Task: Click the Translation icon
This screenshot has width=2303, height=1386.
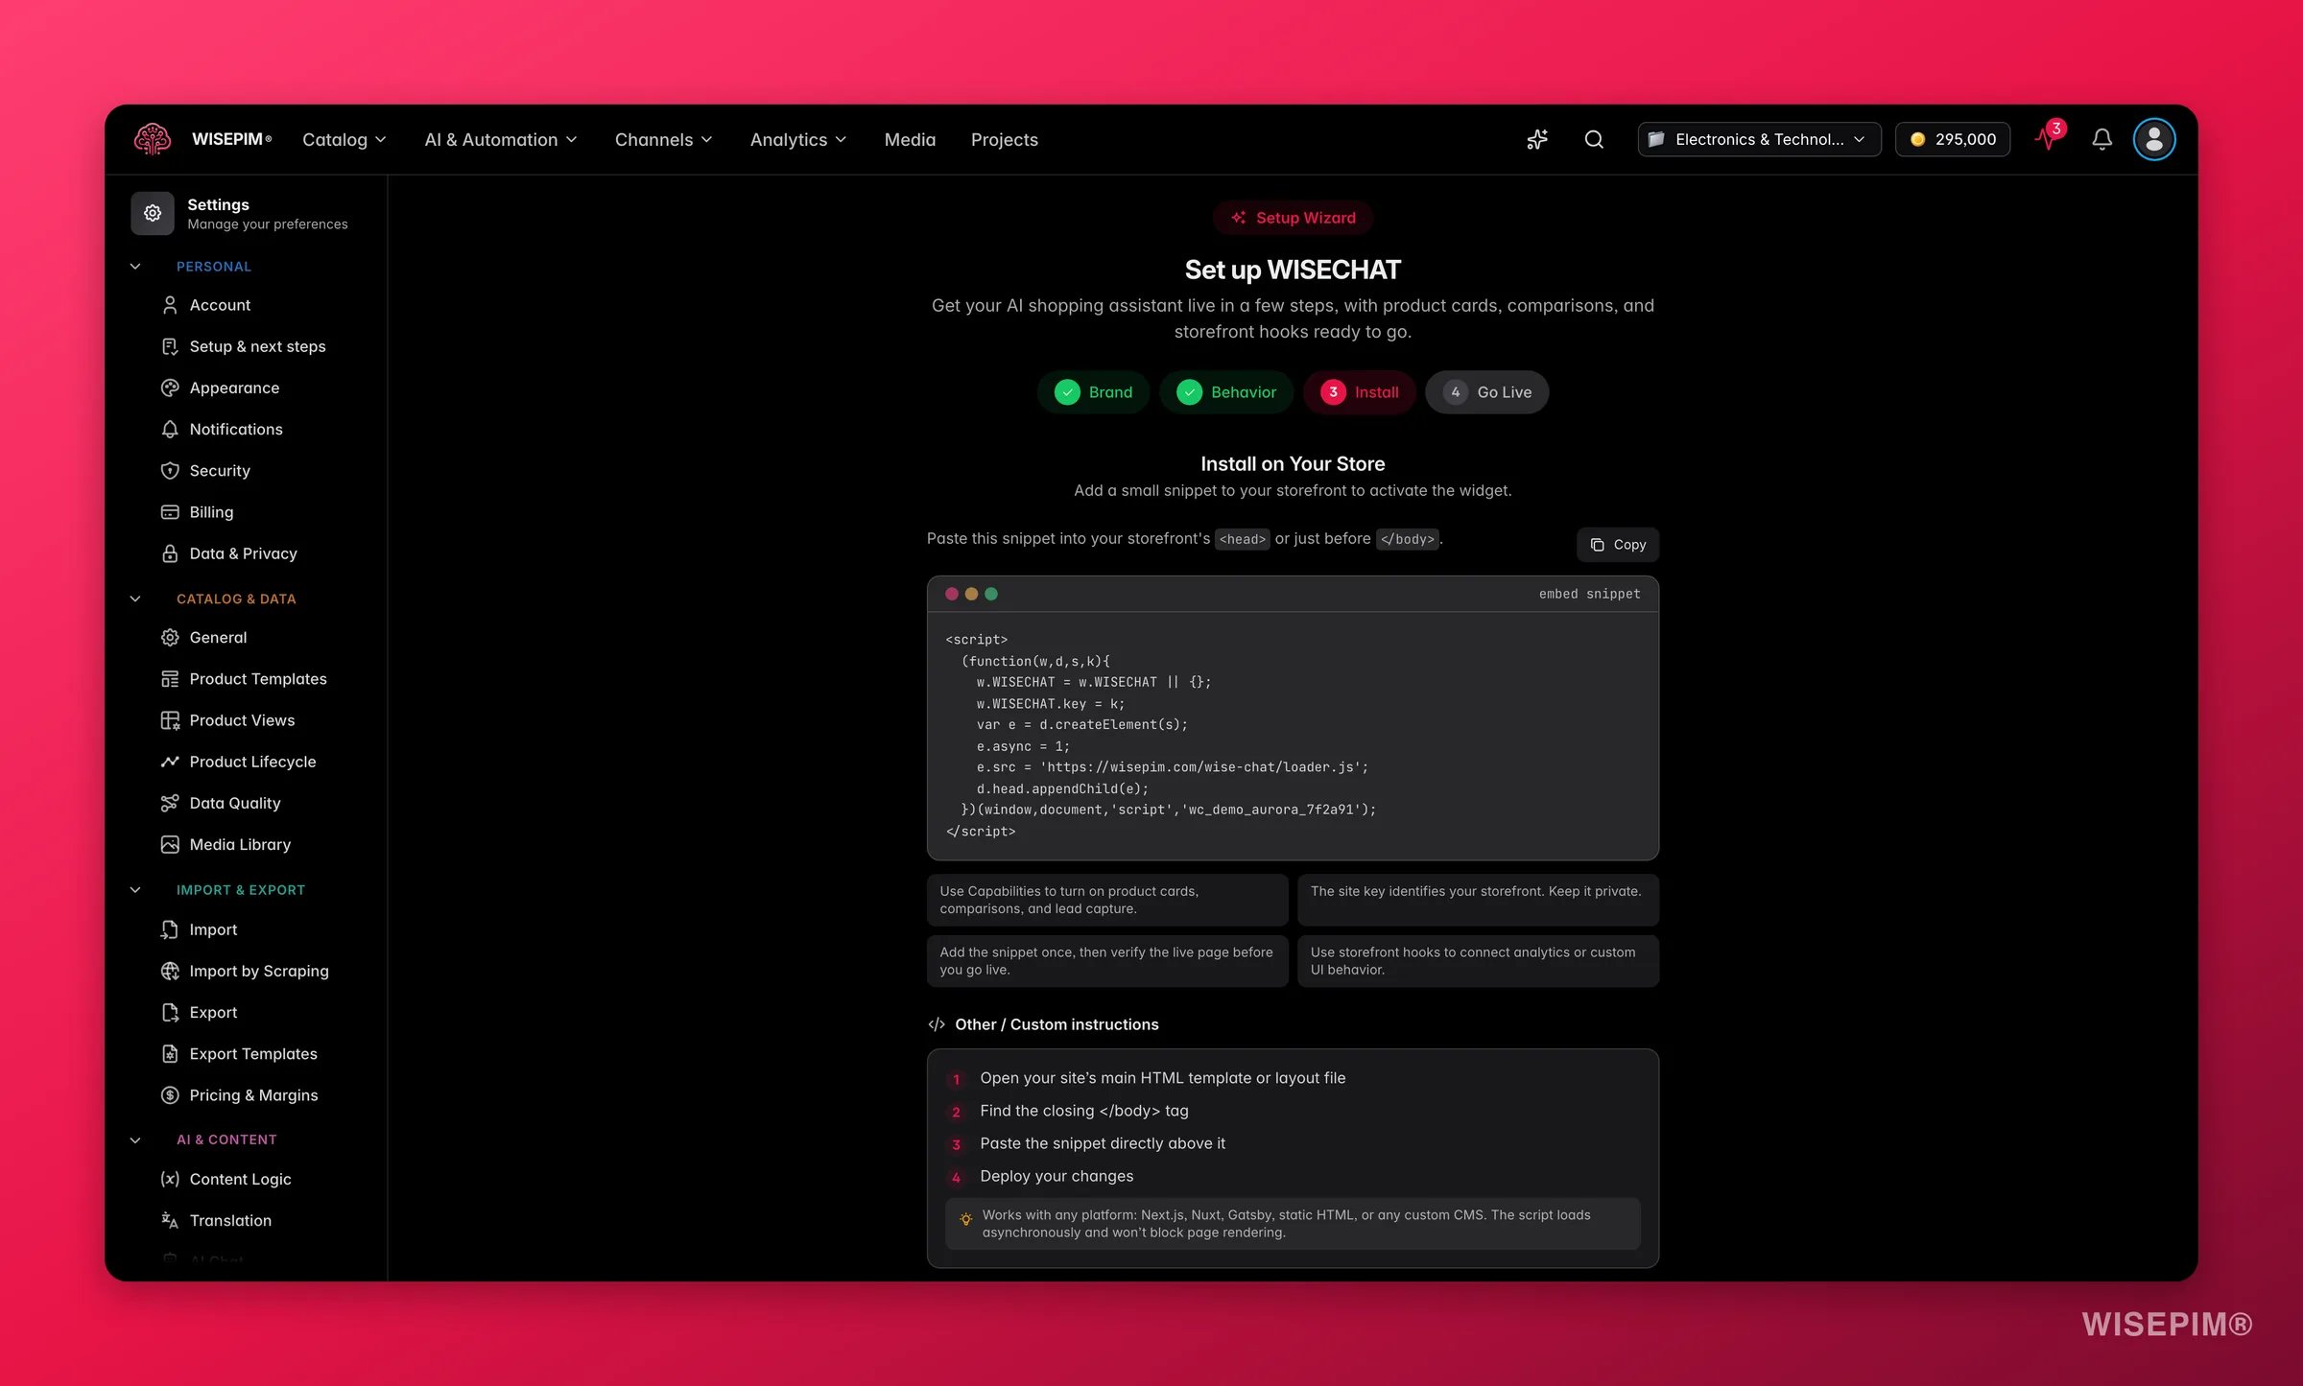Action: click(170, 1220)
